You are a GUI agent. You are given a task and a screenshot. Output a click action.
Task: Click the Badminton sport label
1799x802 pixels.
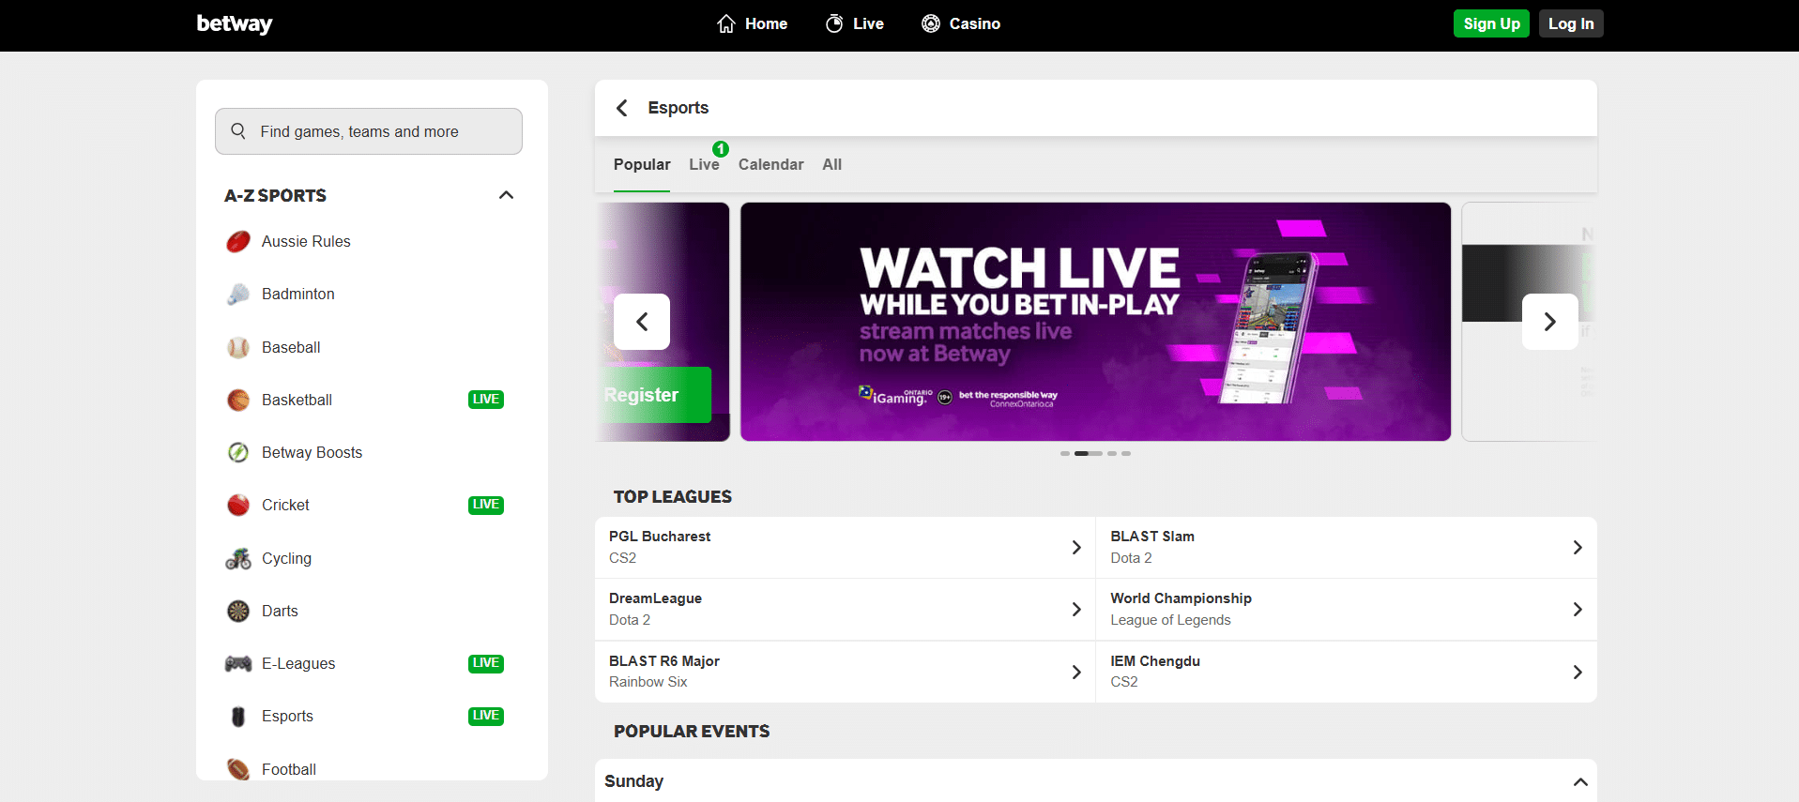[297, 295]
